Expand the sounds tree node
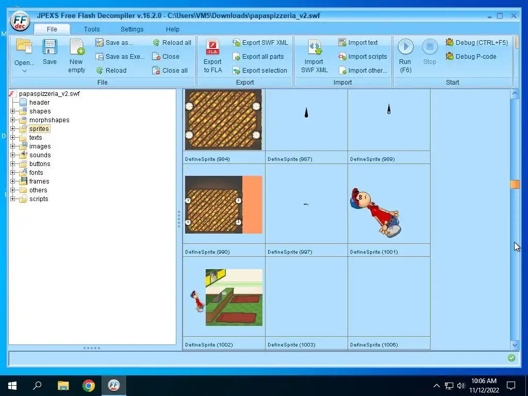This screenshot has width=528, height=396. click(12, 155)
